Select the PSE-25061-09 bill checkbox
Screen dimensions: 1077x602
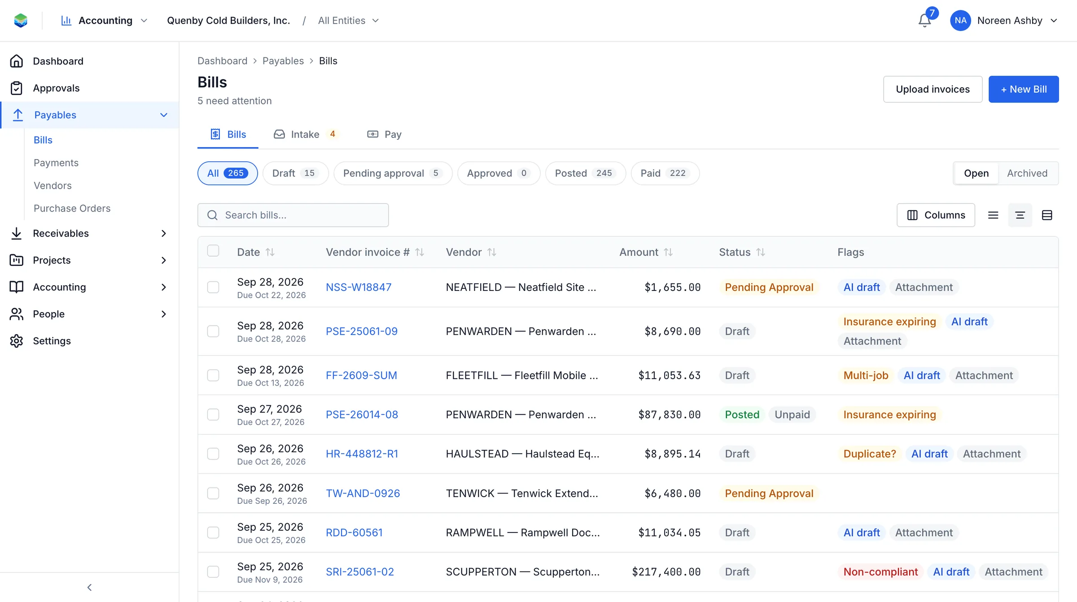[x=213, y=331]
